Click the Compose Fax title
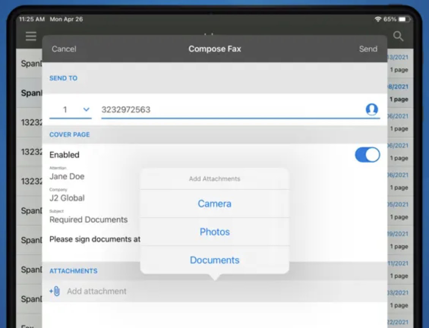The height and width of the screenshot is (328, 429). [x=214, y=49]
